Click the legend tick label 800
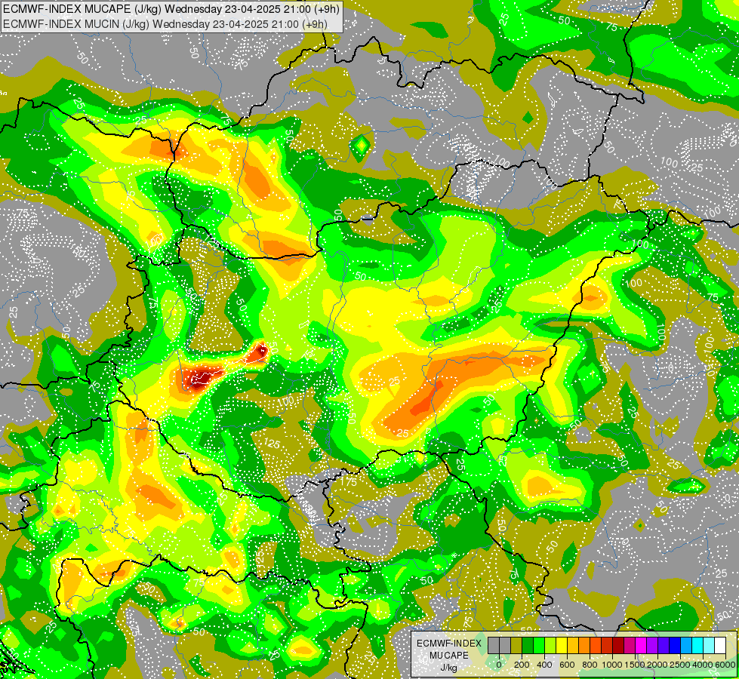 point(590,665)
